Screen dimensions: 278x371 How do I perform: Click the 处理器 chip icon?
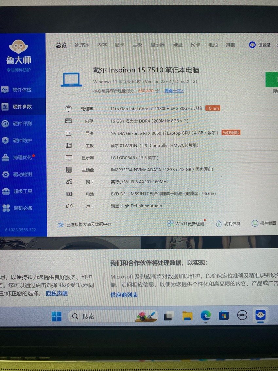[68, 109]
